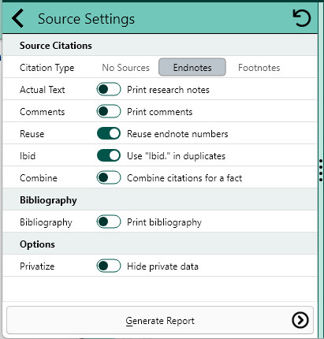This screenshot has width=324, height=339.
Task: Turn off Use "Ibid." in duplicates
Action: [109, 155]
